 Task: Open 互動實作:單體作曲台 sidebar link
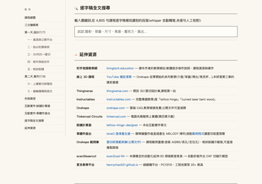coord(37,113)
